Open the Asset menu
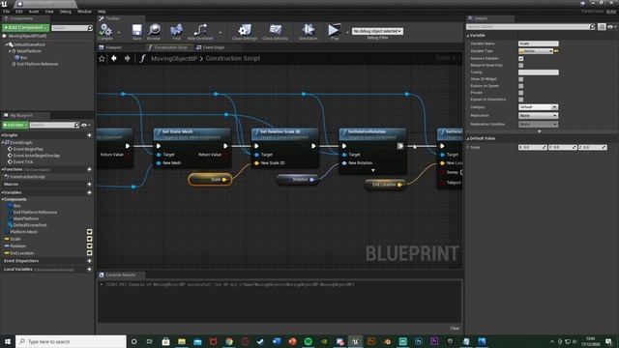The height and width of the screenshot is (348, 619). pos(34,12)
